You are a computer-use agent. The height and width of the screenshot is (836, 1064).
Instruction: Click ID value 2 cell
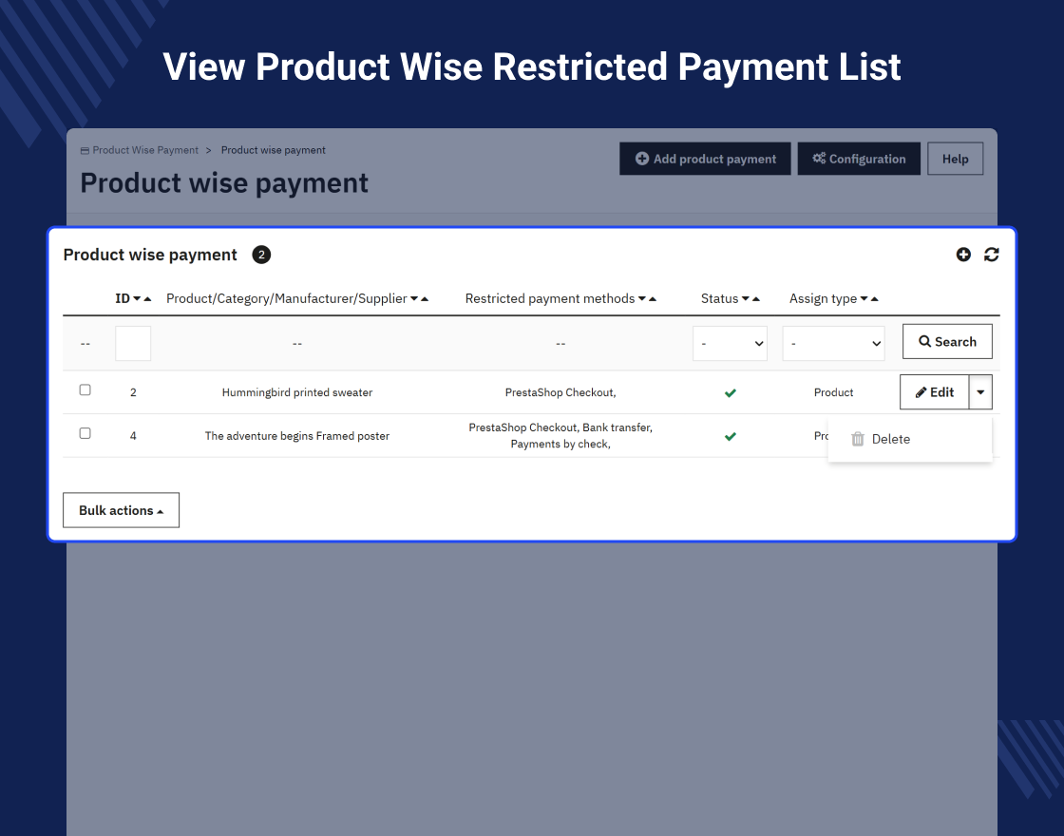pyautogui.click(x=133, y=392)
